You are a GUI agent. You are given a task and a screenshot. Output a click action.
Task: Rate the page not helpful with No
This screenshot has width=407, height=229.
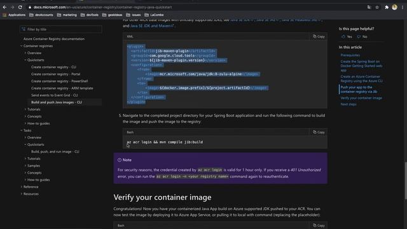[362, 37]
